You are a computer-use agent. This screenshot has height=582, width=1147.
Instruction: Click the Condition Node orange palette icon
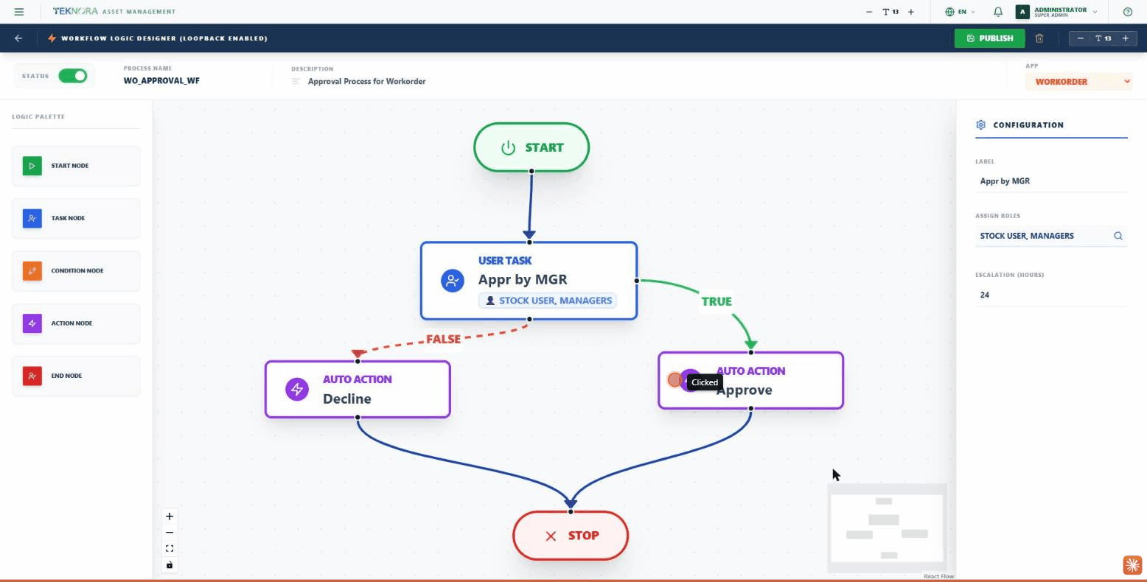(x=32, y=270)
